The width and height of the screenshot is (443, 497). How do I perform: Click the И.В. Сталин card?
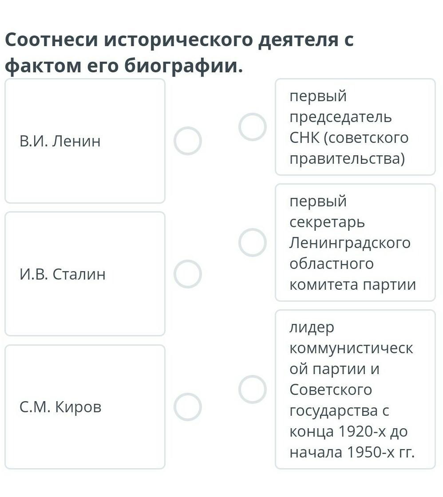point(85,274)
